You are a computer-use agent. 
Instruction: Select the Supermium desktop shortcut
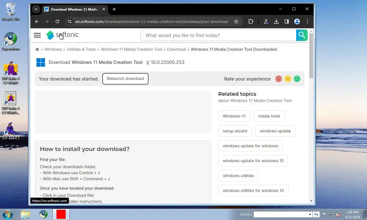[11, 42]
